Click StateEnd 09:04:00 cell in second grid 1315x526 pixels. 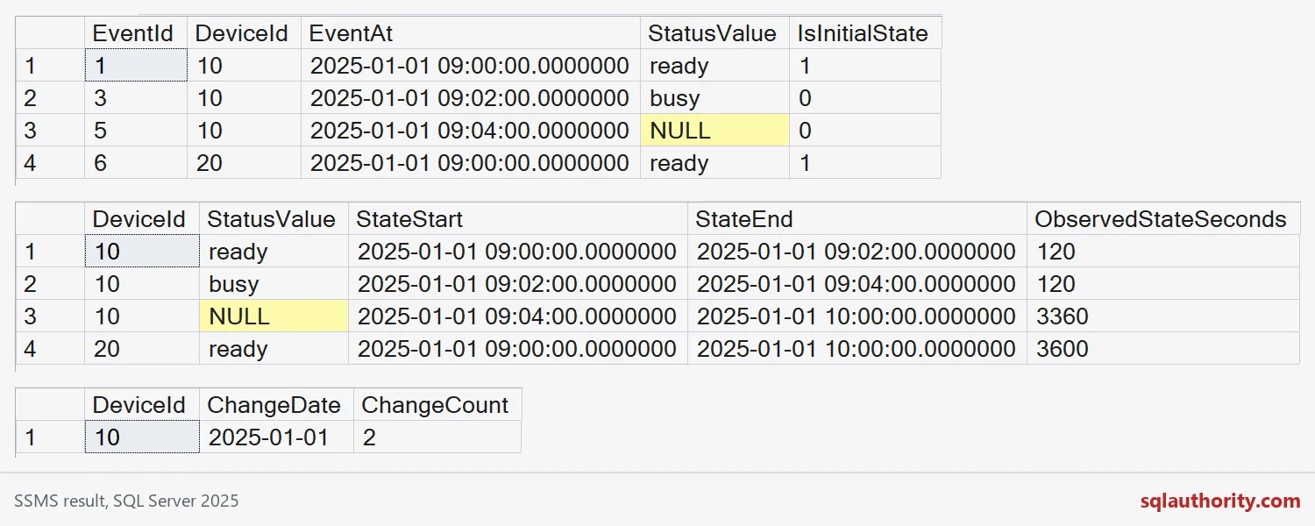tap(857, 284)
